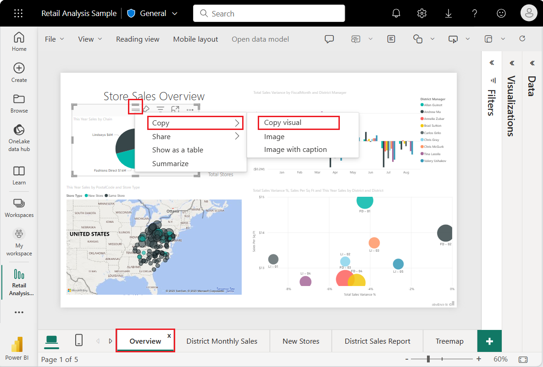Open the more options menu on the pie chart visual

[190, 109]
